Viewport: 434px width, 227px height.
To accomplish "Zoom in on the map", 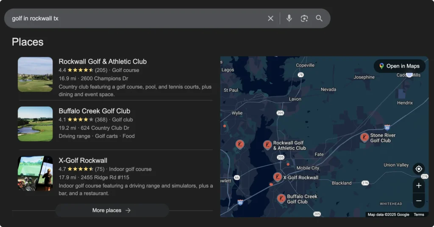I will click(418, 186).
